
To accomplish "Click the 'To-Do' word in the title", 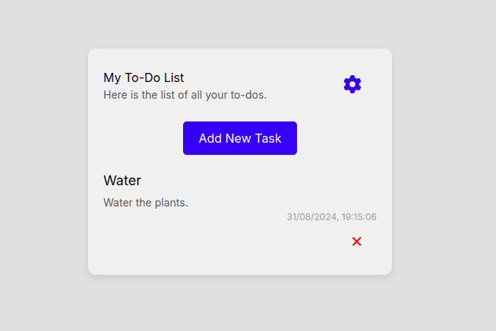I will [x=143, y=77].
